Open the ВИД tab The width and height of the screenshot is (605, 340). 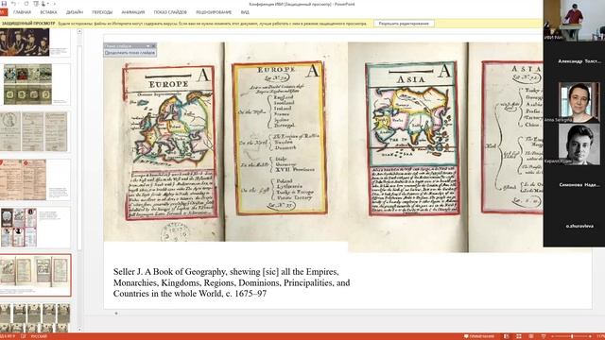tap(245, 12)
